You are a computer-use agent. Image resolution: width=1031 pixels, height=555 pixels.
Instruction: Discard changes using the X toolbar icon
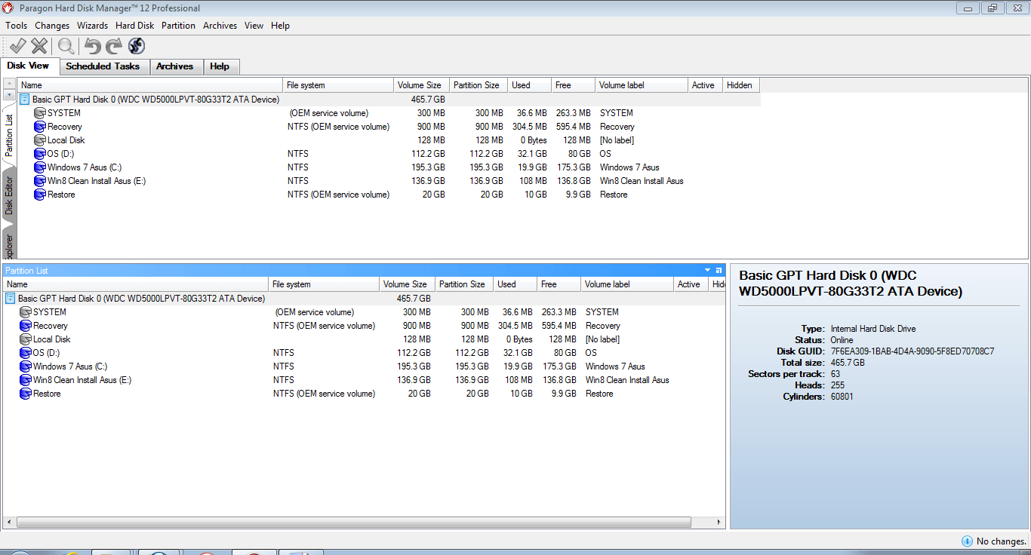(39, 46)
